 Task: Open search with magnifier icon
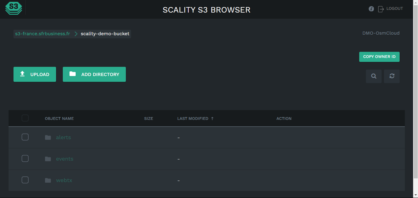pyautogui.click(x=374, y=76)
